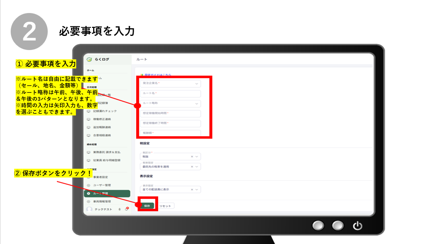
Task: Go to 従業員 給与明細登録 menu item
Action: coord(107,160)
